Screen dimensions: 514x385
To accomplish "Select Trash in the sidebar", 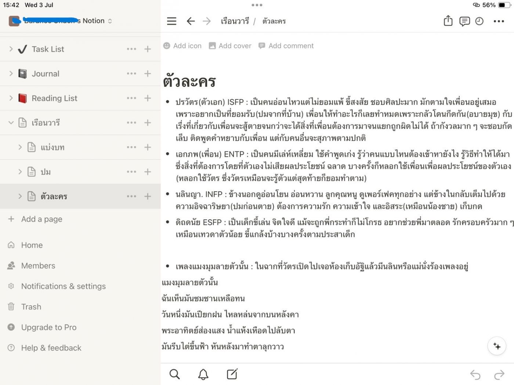I will 31,307.
